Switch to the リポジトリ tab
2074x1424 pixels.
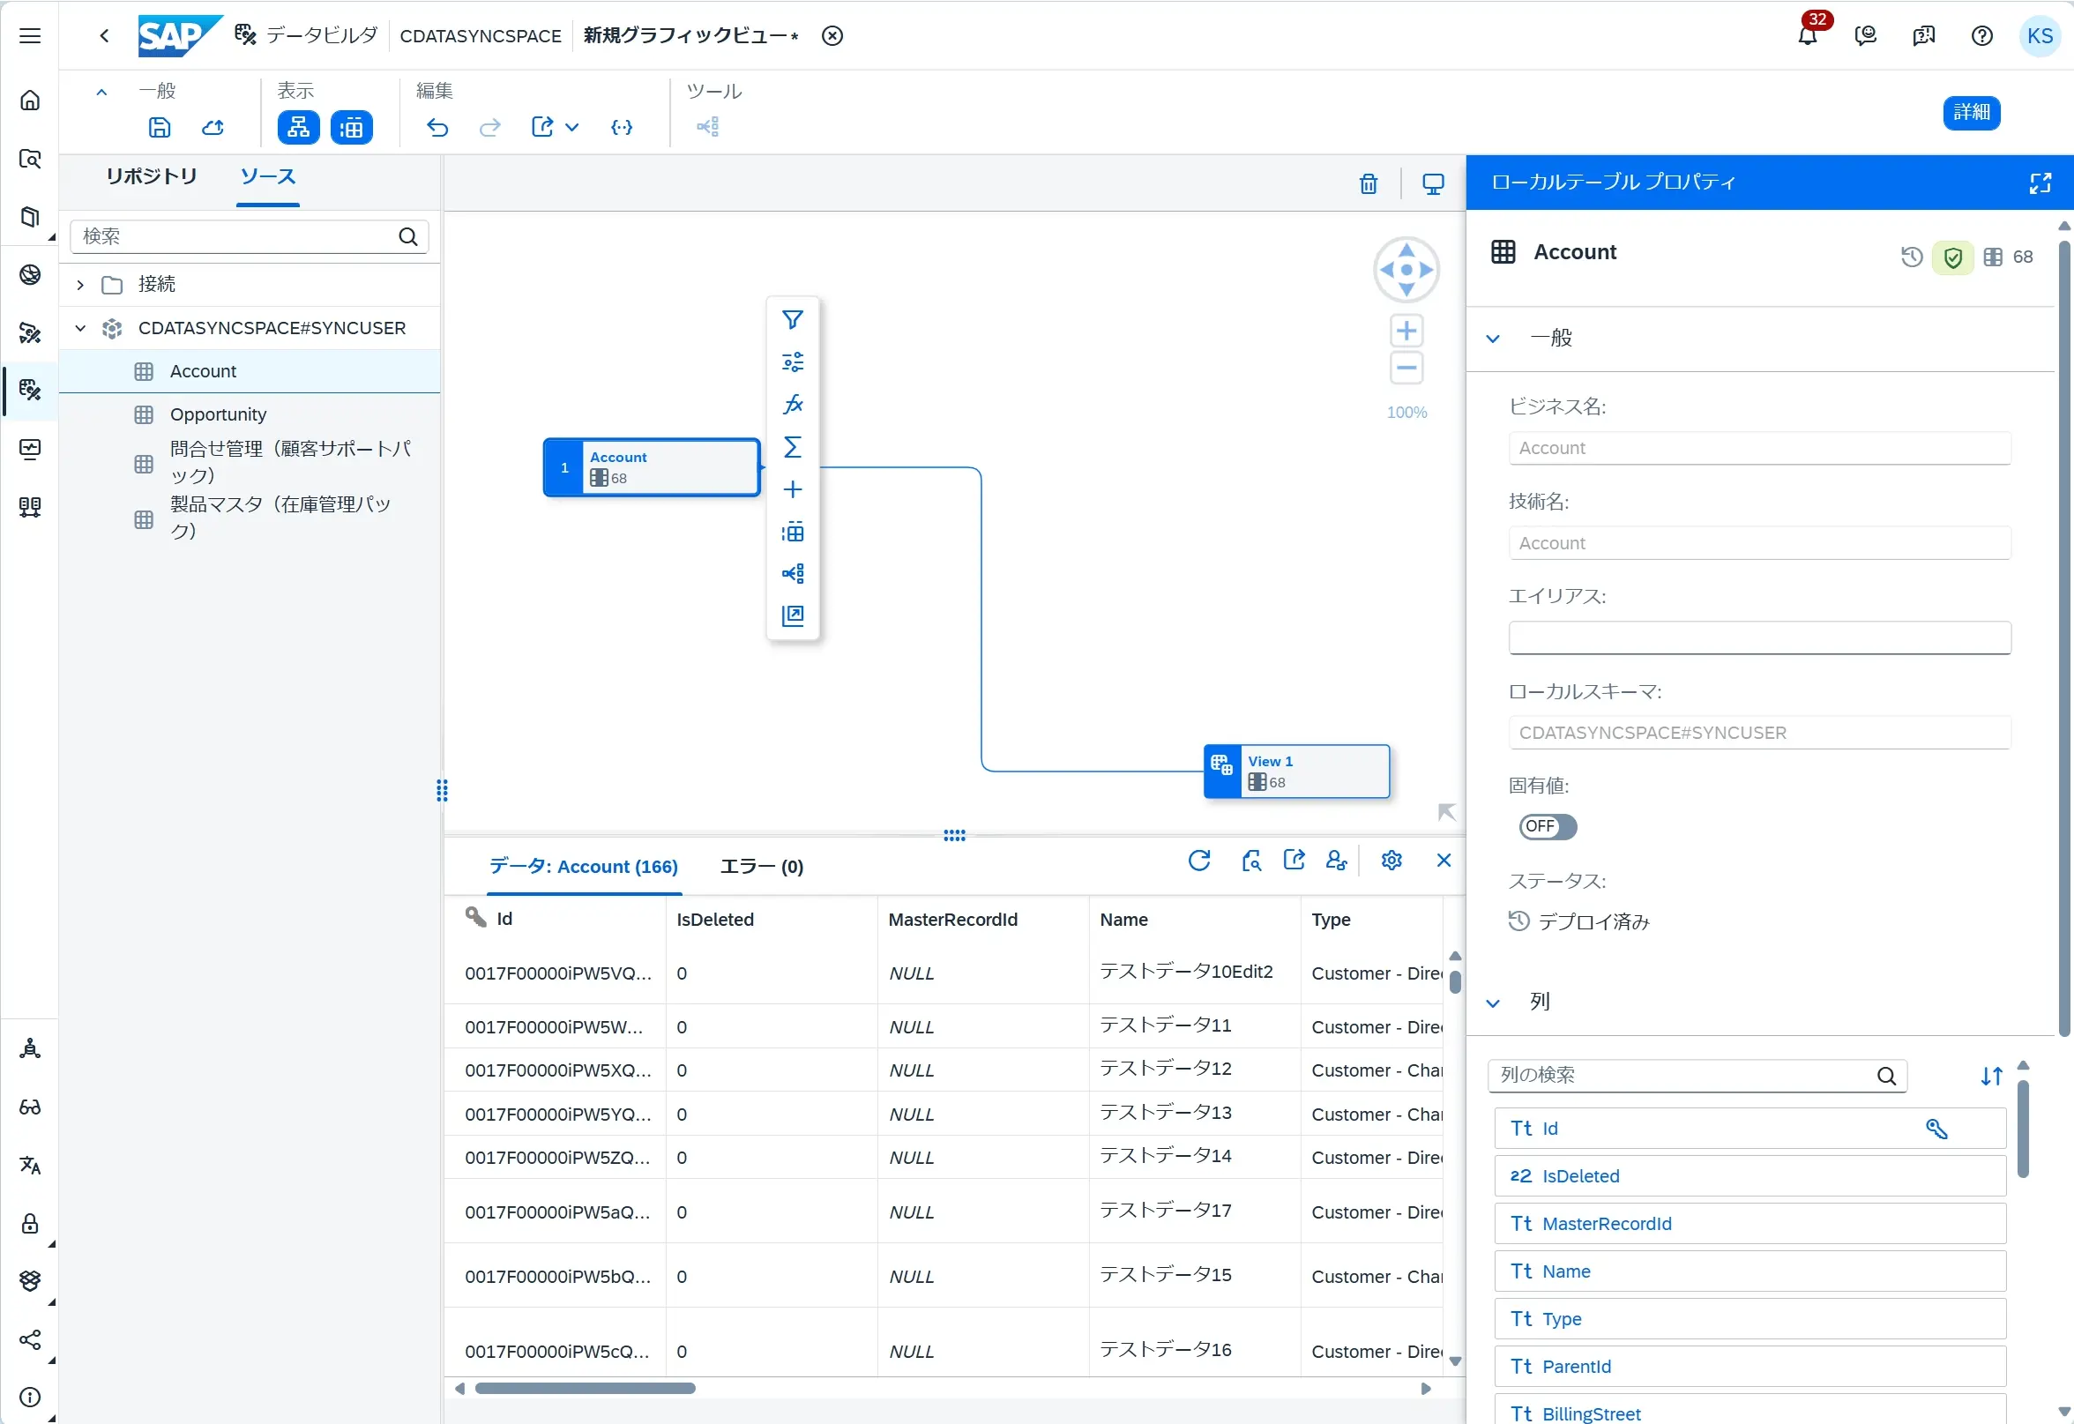click(x=151, y=176)
